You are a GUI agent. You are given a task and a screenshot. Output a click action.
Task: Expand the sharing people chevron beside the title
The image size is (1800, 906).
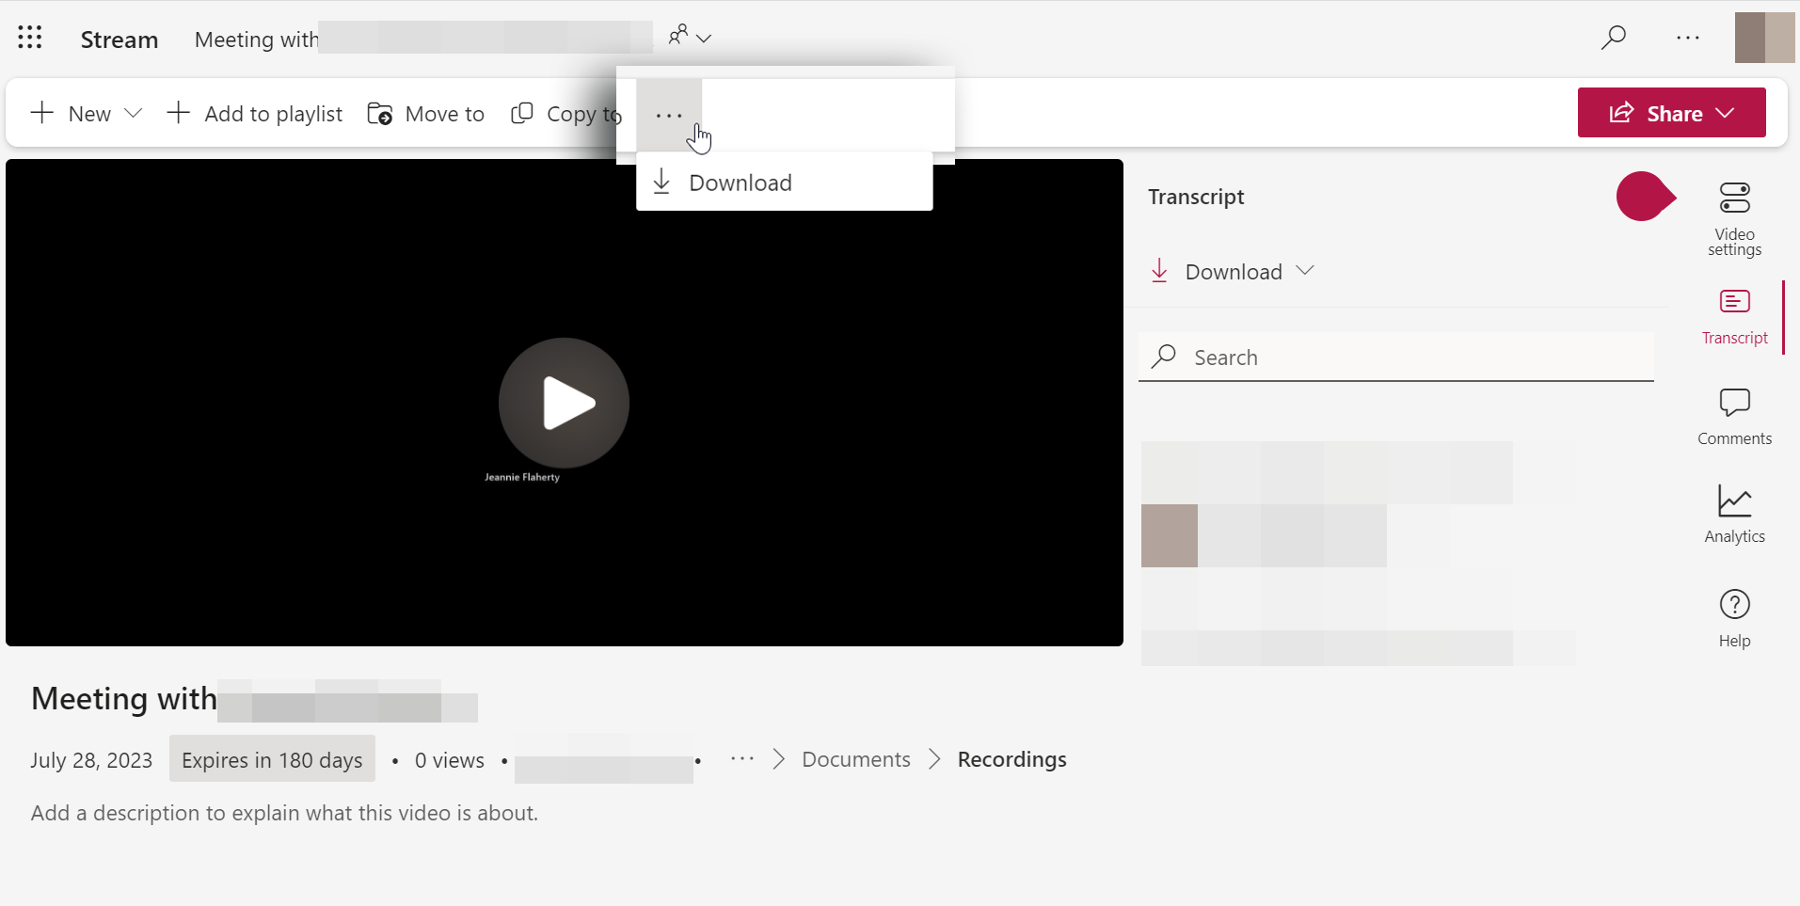(690, 38)
